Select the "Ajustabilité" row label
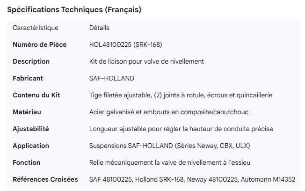 pos(30,129)
